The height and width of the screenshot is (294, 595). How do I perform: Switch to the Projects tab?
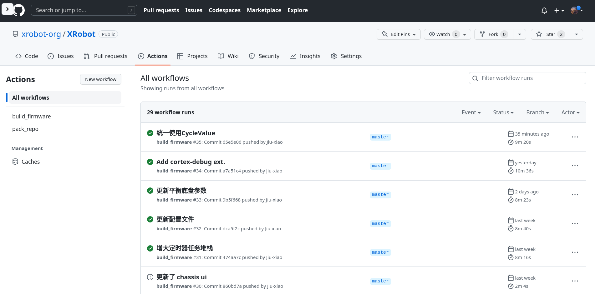click(x=192, y=56)
